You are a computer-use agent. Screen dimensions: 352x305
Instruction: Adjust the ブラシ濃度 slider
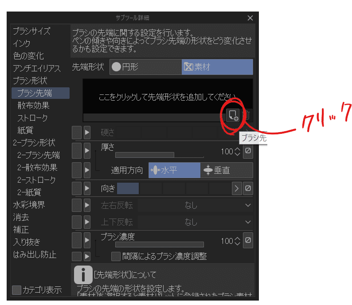click(x=160, y=244)
